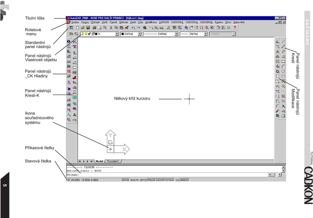Open the lineweight DleHlad dropdown
Viewport: 313px width, 218px height.
(x=206, y=34)
